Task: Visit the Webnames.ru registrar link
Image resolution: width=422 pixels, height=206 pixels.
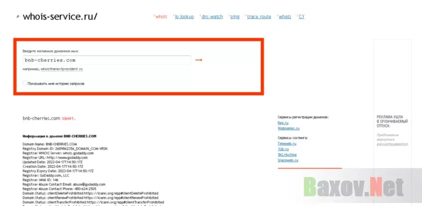Action: pyautogui.click(x=288, y=128)
